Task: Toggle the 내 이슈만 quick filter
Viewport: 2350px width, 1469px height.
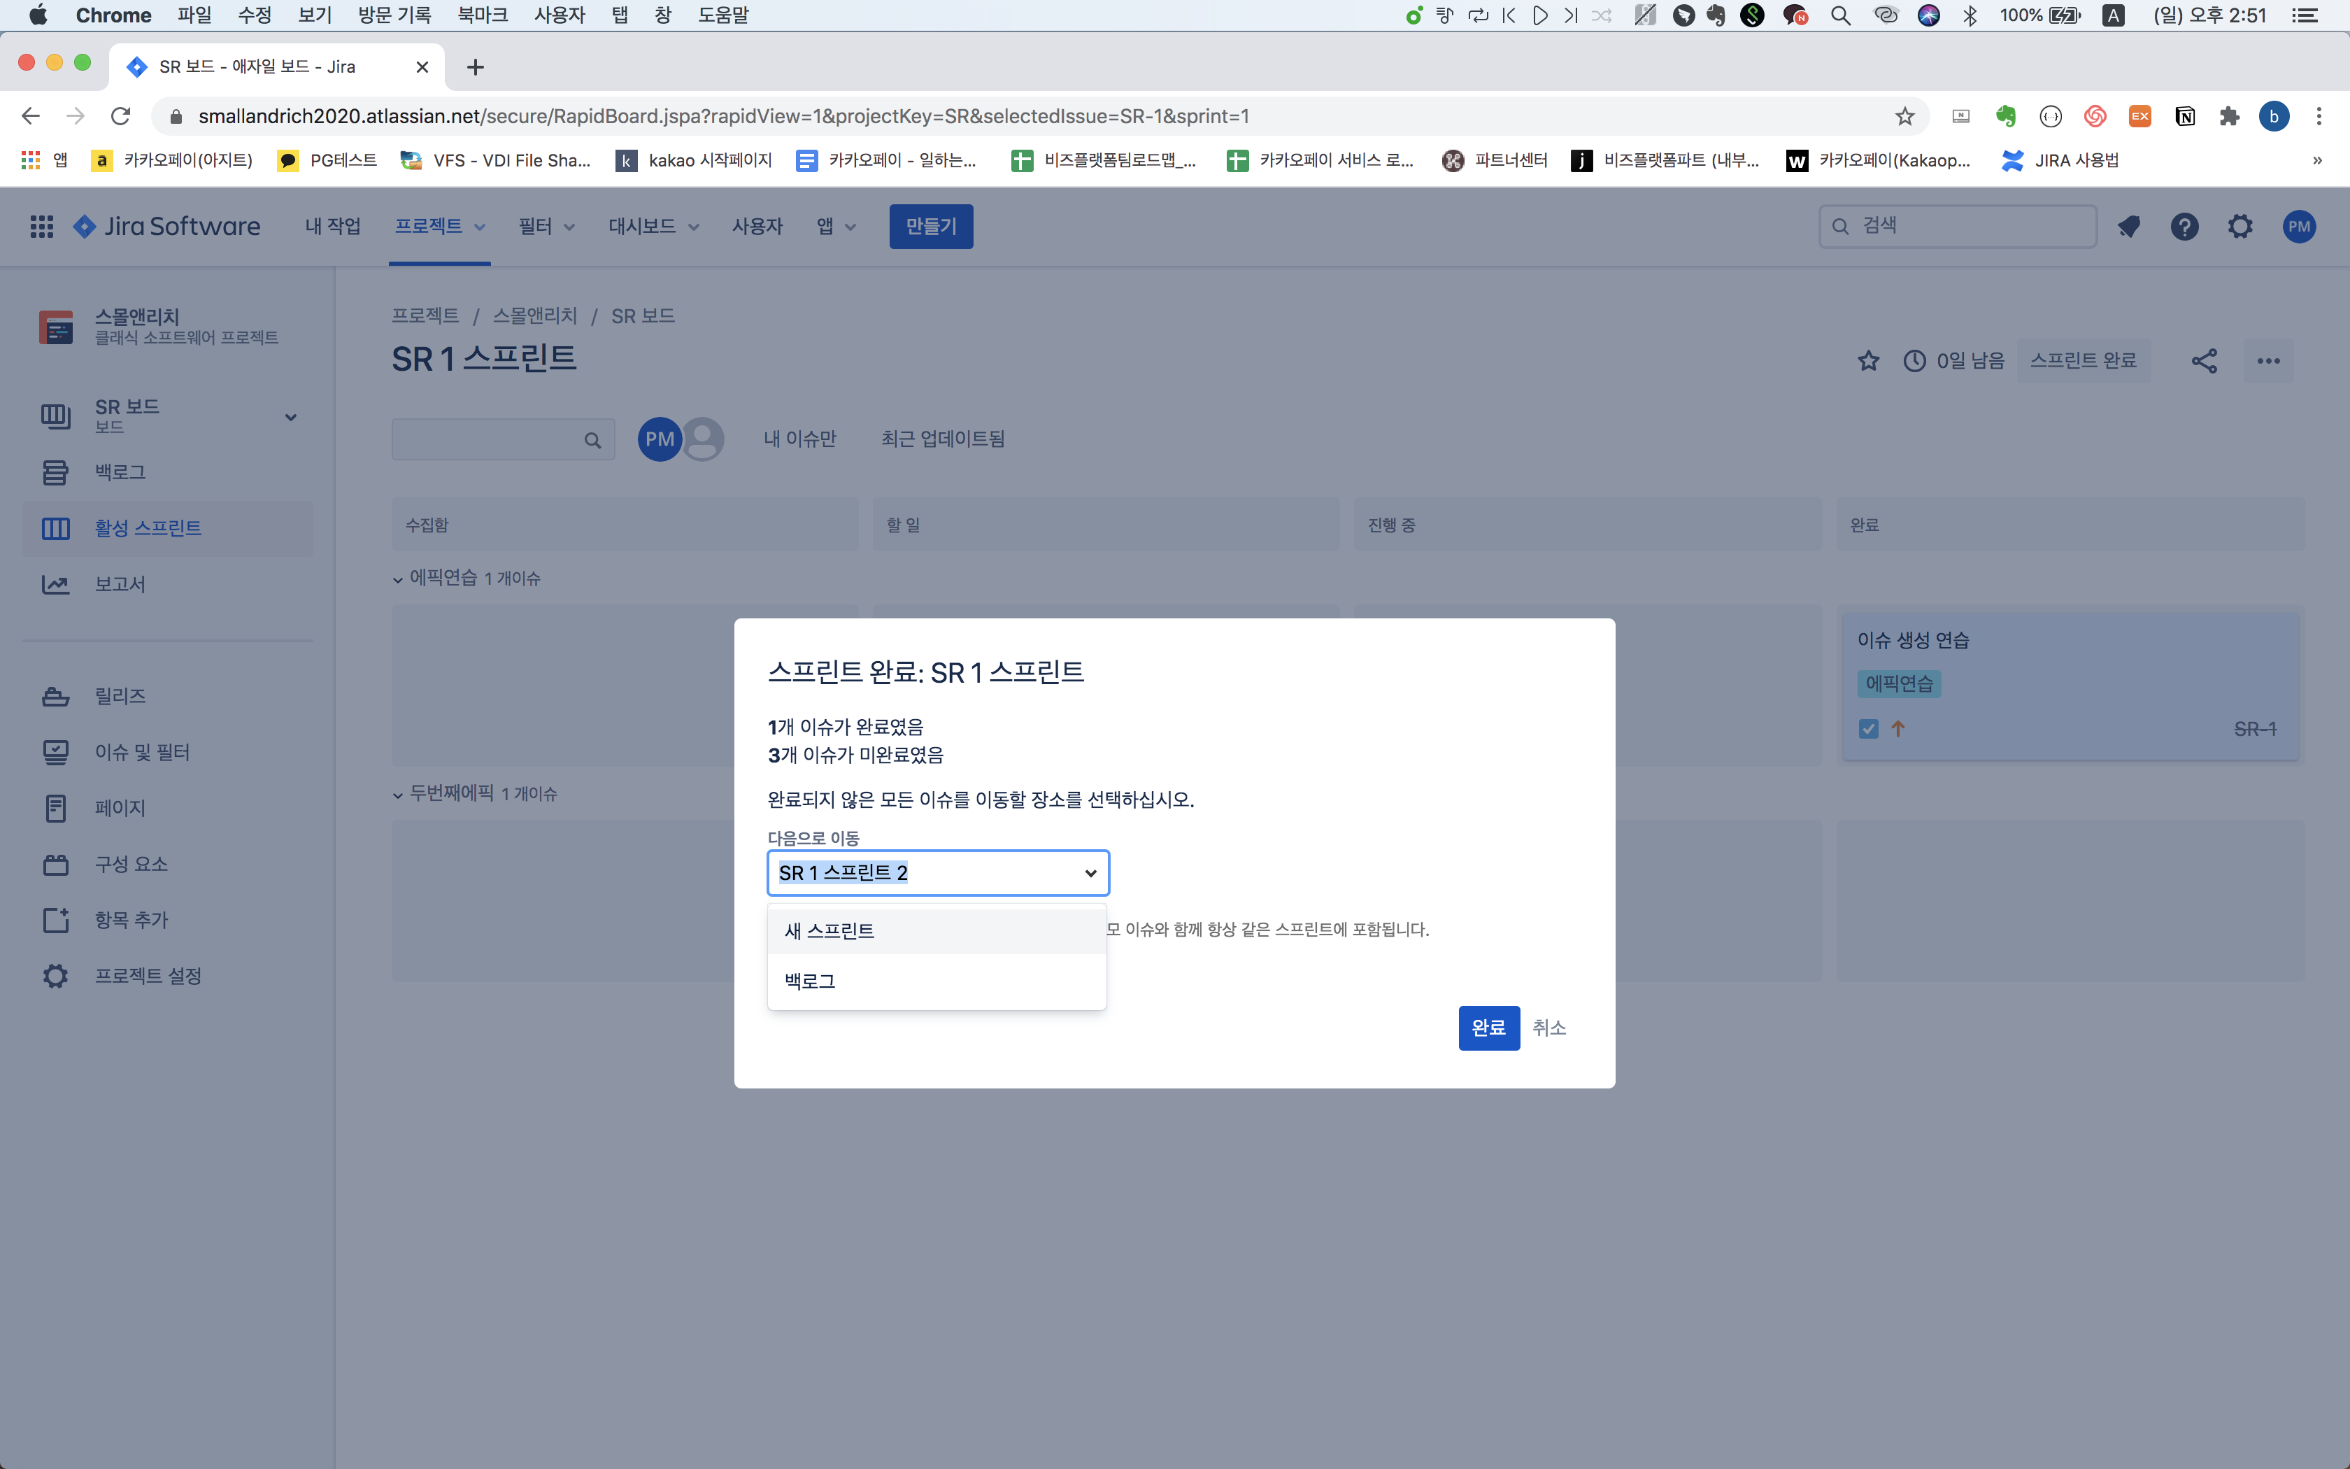Action: coord(799,439)
